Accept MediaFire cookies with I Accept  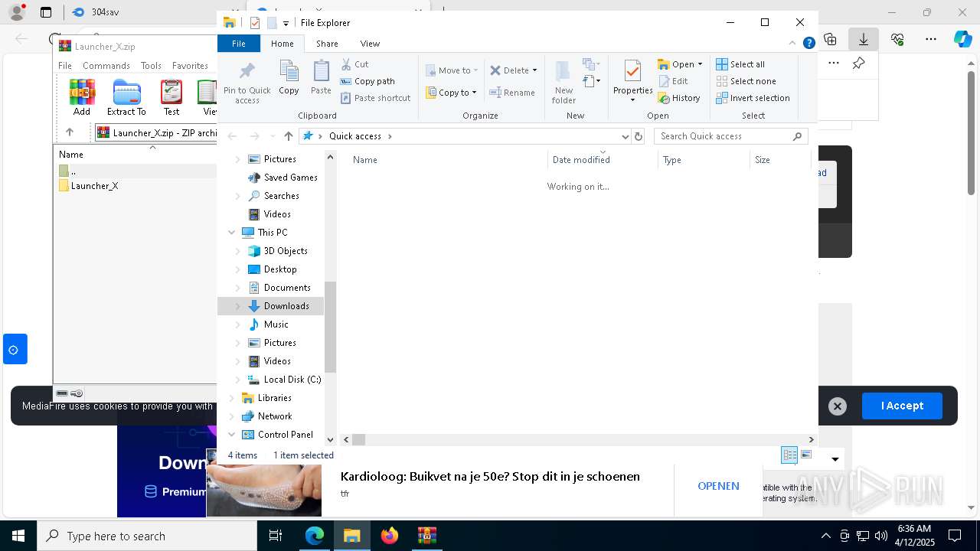(x=902, y=406)
